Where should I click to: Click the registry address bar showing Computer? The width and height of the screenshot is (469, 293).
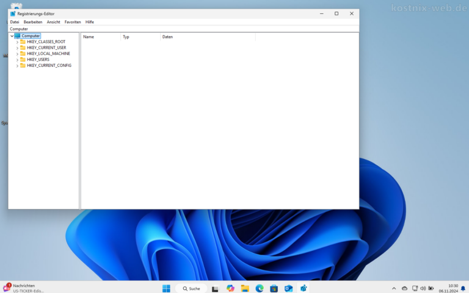click(183, 29)
